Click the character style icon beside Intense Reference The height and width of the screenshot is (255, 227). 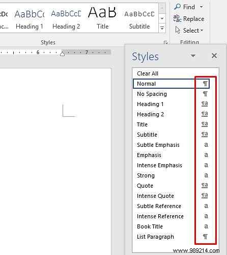[x=206, y=216]
